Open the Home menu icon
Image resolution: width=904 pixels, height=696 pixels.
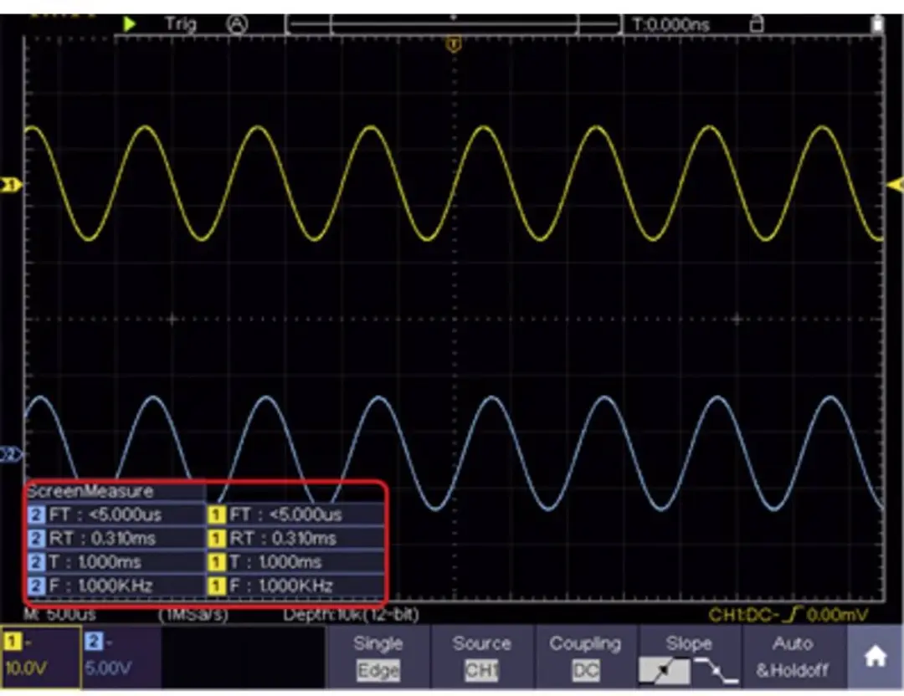coord(875,656)
